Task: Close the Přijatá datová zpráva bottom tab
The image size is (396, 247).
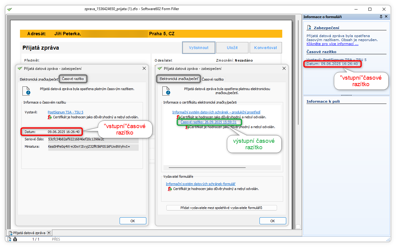Action: [x=49, y=233]
